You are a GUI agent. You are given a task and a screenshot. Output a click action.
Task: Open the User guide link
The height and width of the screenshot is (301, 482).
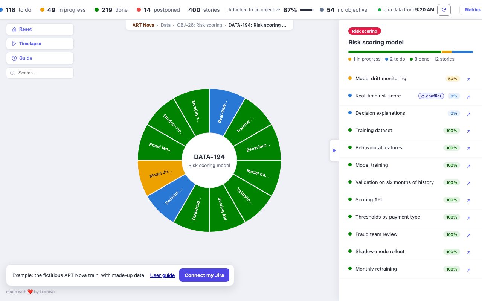tap(162, 275)
